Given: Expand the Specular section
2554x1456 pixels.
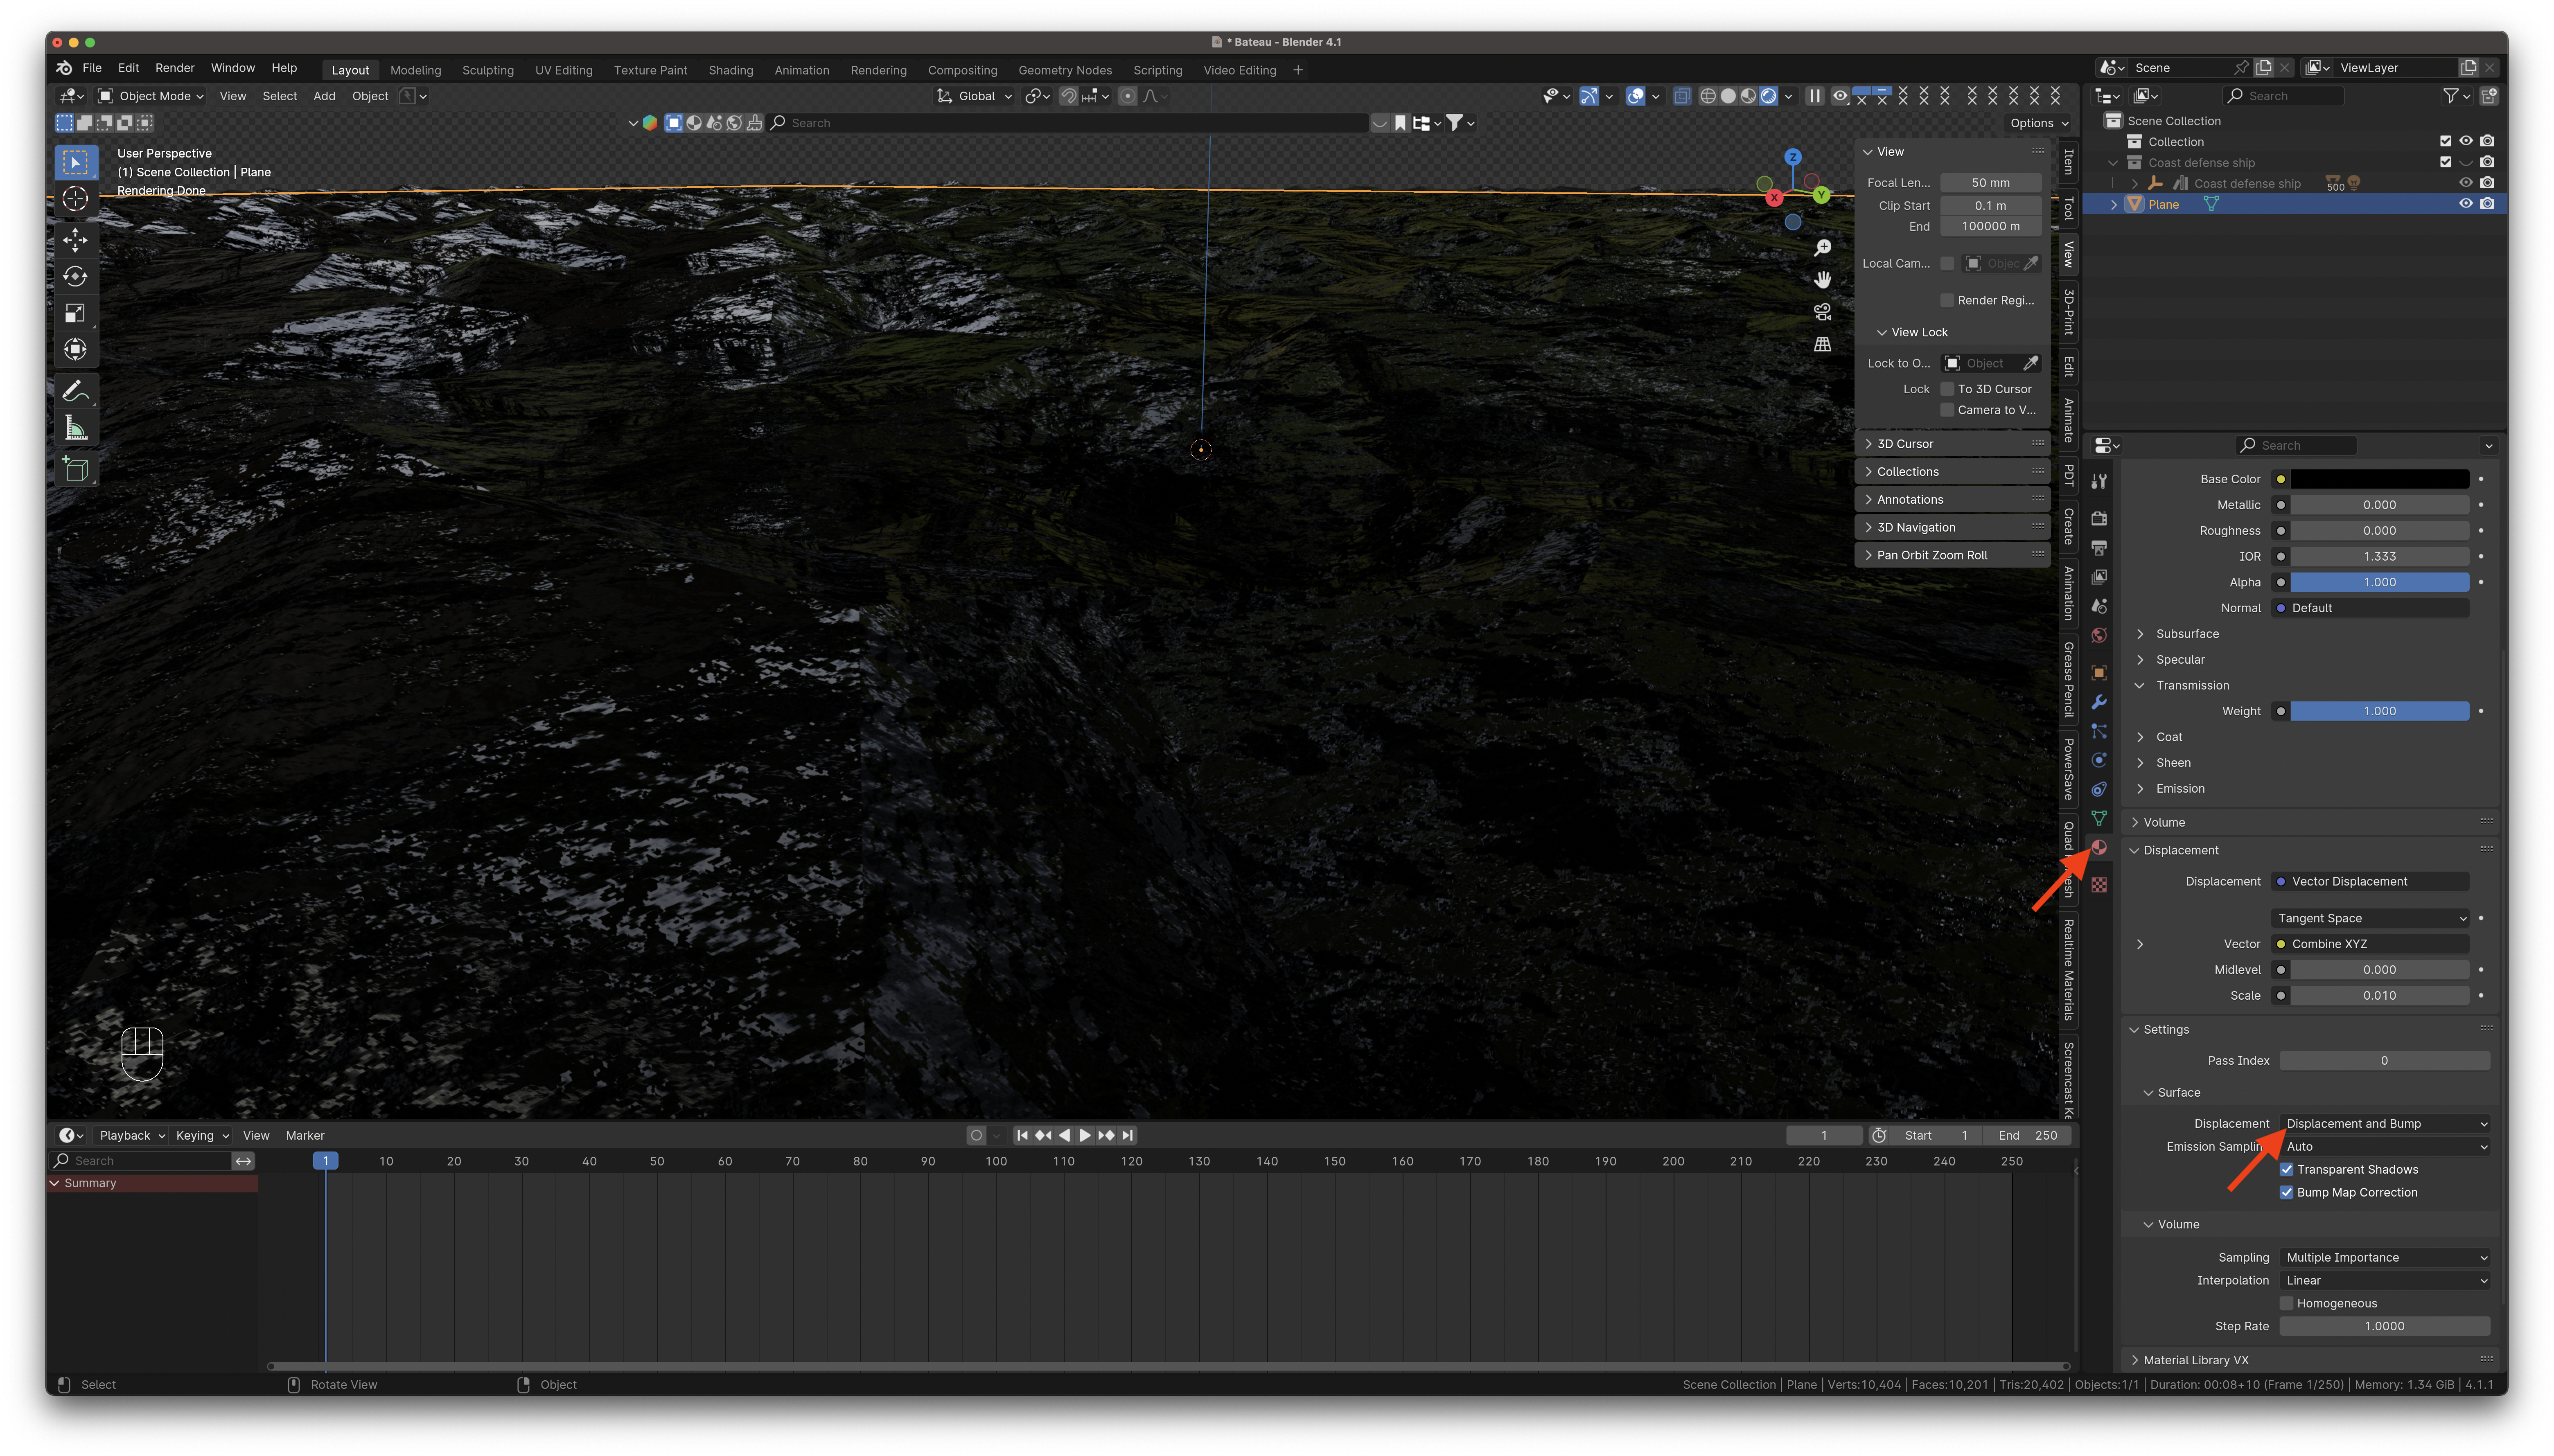Looking at the screenshot, I should tap(2140, 660).
